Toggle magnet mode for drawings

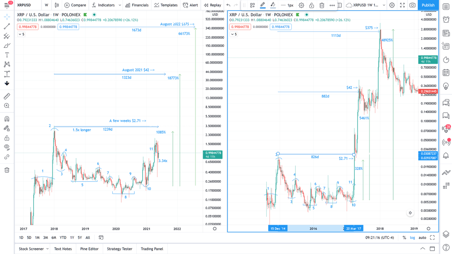tap(7, 119)
